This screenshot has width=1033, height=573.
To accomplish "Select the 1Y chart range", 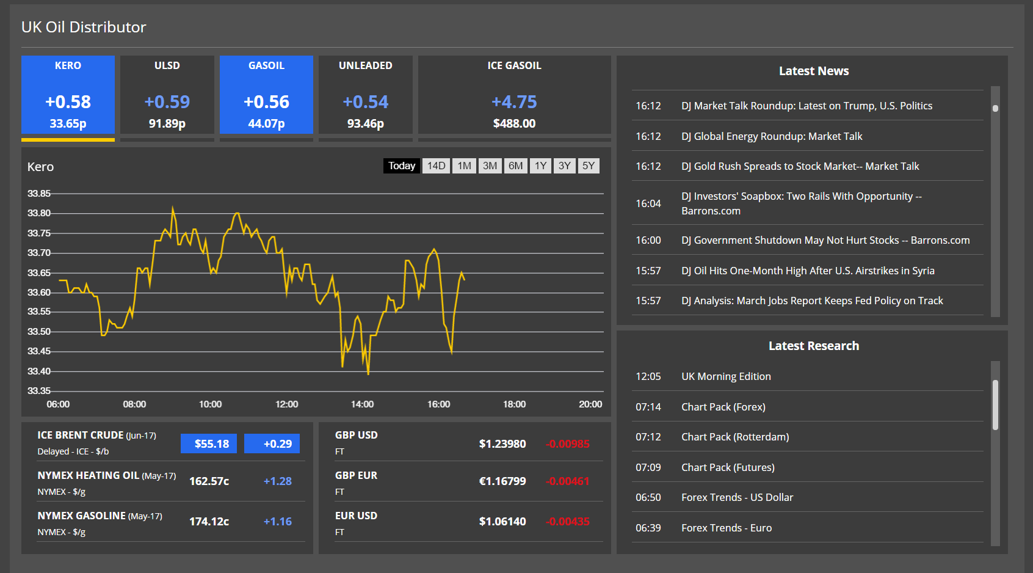I will (x=540, y=166).
